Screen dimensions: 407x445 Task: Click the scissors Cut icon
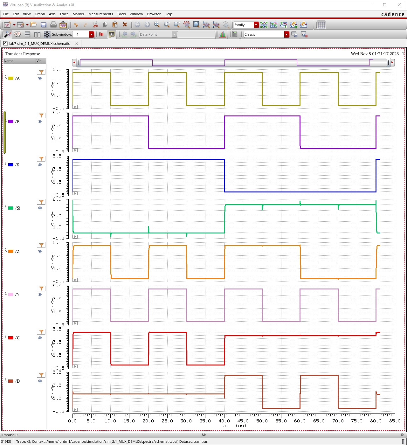95,25
